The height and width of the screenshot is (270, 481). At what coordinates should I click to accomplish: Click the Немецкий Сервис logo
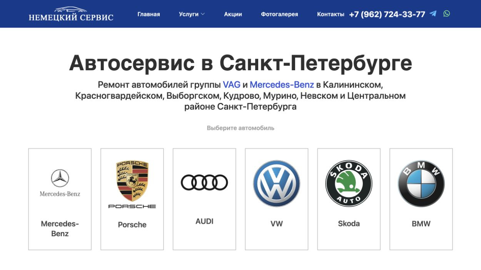71,14
